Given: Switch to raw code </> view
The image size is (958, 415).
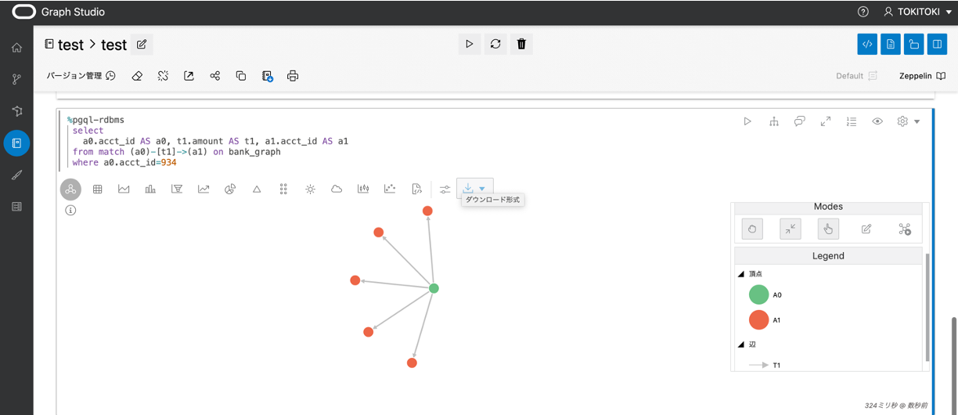Looking at the screenshot, I should 416,189.
